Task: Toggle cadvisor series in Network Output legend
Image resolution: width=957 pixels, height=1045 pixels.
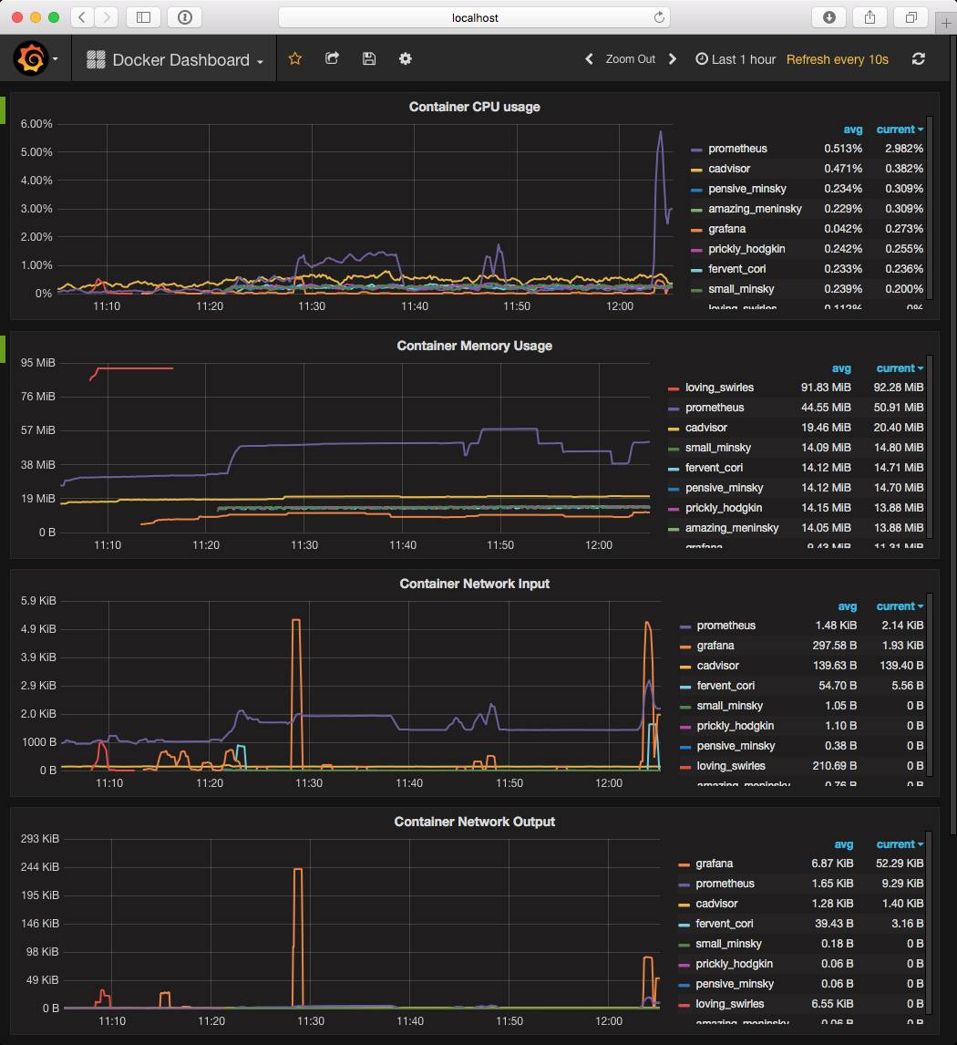Action: [x=715, y=904]
